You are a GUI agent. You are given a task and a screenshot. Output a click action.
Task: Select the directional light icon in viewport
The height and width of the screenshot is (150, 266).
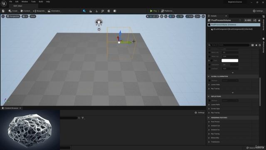(x=99, y=22)
